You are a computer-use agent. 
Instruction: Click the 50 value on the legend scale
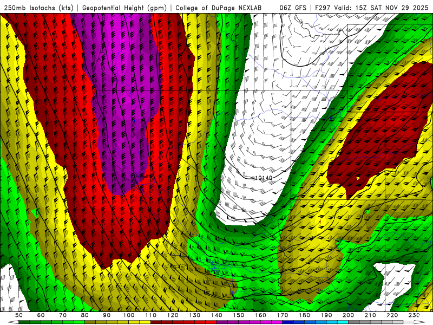pos(19,315)
